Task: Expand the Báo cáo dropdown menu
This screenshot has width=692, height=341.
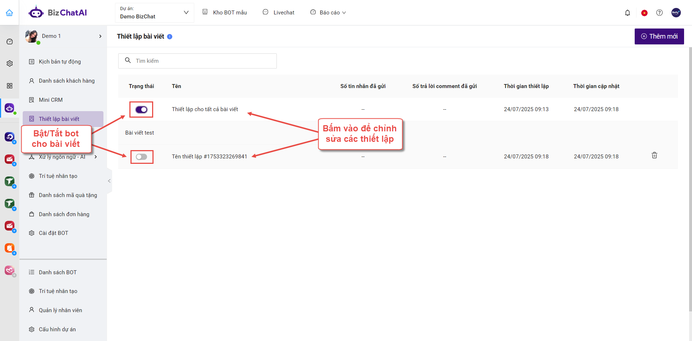Action: click(x=344, y=13)
